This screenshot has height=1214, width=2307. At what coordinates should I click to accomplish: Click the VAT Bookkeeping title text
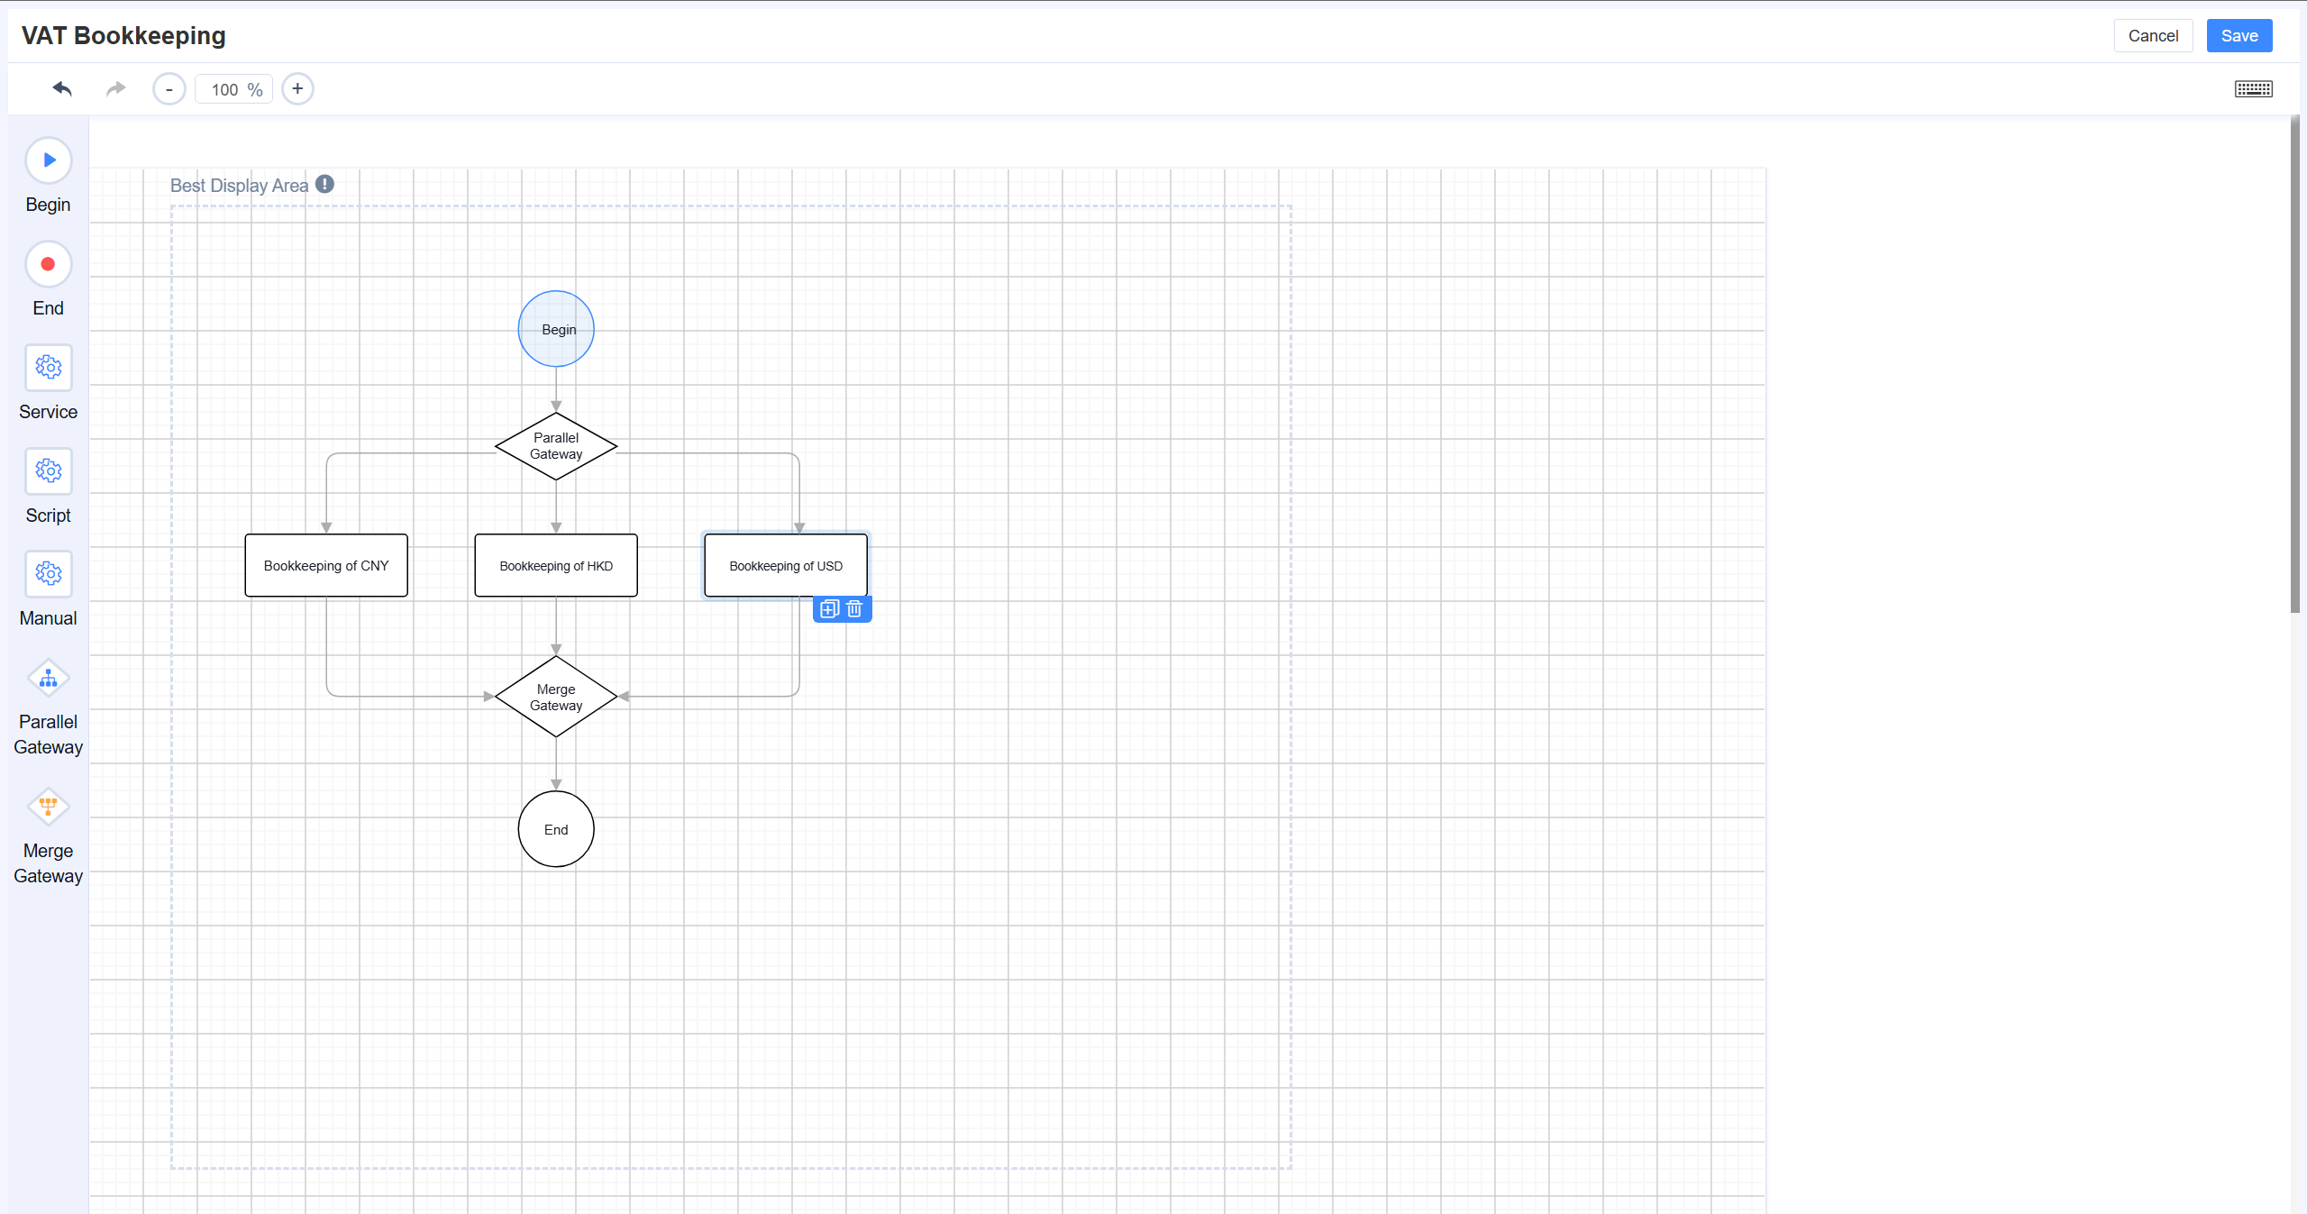pos(123,35)
